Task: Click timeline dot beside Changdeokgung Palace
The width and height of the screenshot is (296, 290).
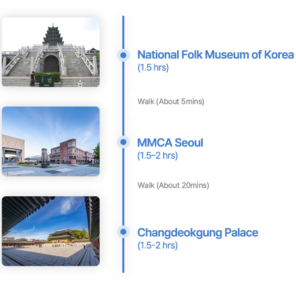Action: click(x=123, y=232)
